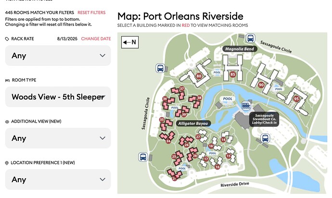332x198 pixels.
Task: Click the boat dock icon near lobby
Action: [246, 105]
